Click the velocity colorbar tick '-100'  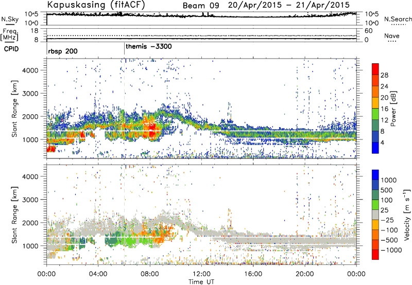(389, 230)
